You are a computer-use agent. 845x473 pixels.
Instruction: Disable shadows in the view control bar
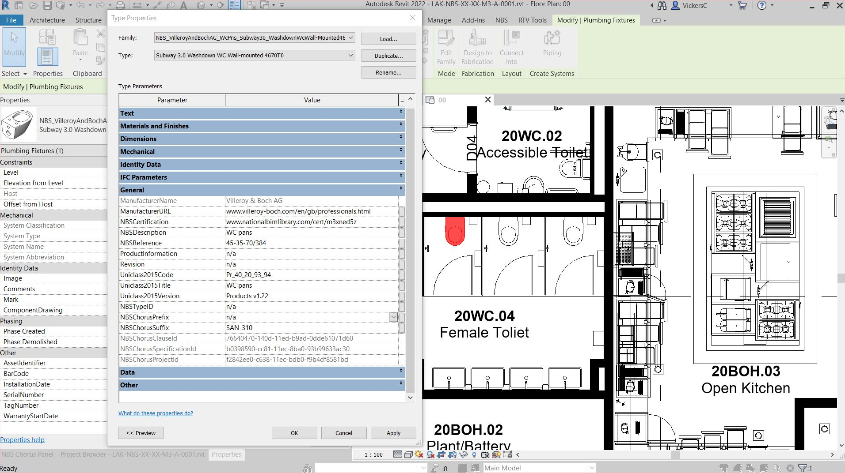tap(430, 455)
